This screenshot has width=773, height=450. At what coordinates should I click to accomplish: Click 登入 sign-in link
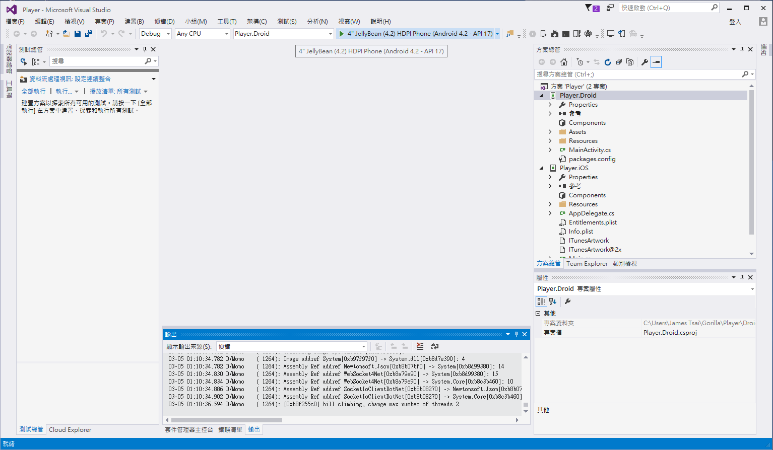coord(735,22)
